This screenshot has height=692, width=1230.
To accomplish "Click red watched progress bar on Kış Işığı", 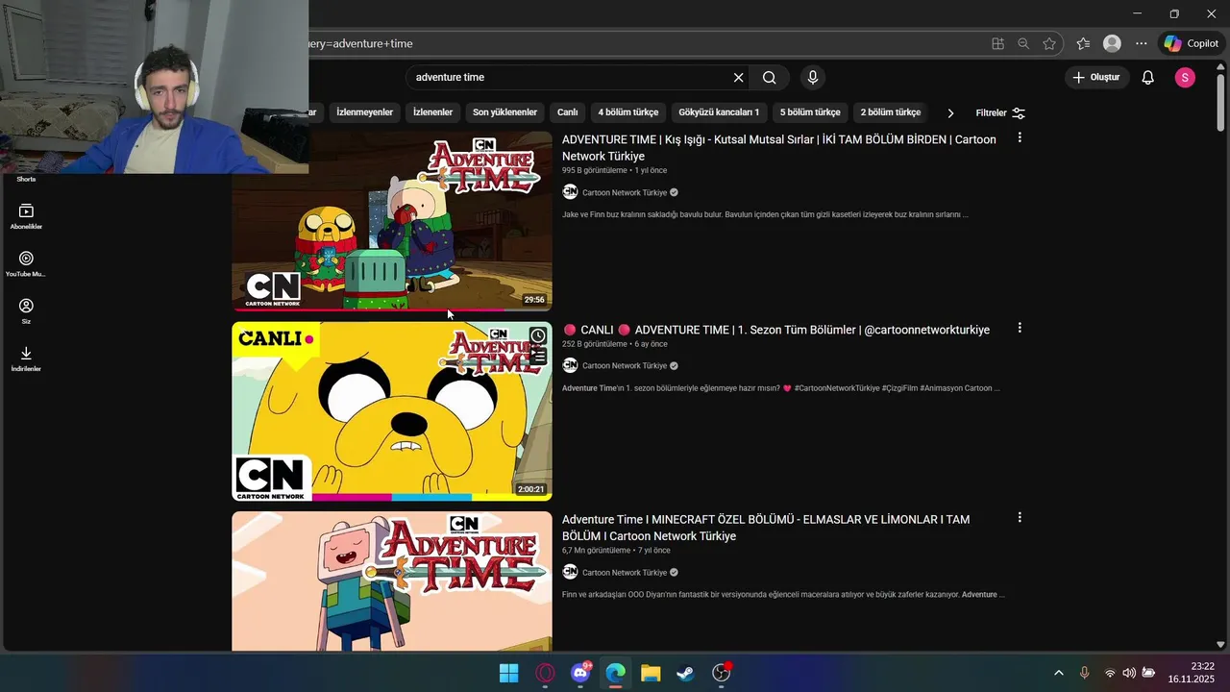I will pyautogui.click(x=368, y=309).
